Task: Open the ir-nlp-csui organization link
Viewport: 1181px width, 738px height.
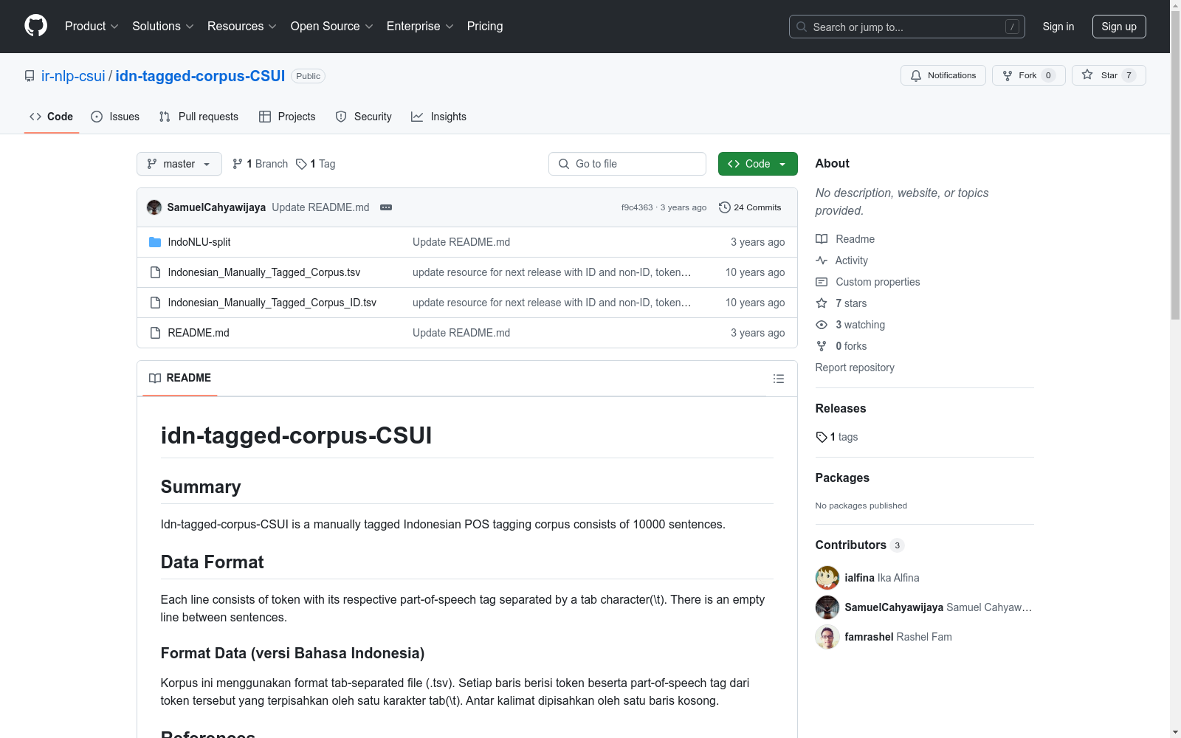Action: click(73, 76)
